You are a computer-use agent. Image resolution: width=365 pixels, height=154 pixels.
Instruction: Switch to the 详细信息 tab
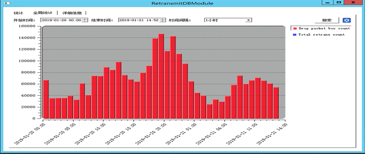[72, 13]
